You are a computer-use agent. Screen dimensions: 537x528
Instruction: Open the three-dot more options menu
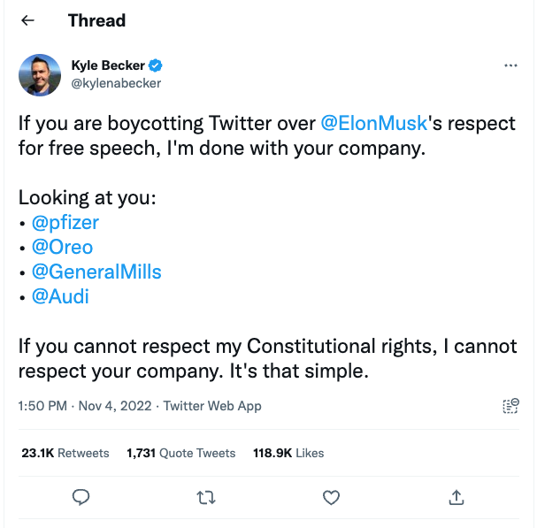(510, 66)
